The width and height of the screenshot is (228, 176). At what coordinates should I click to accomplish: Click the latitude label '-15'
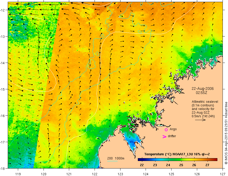pyautogui.click(x=3, y=89)
